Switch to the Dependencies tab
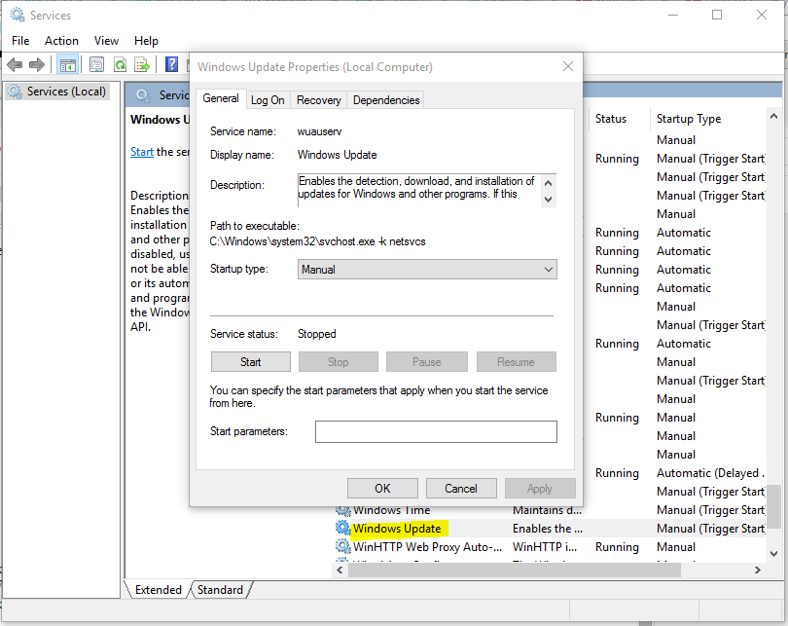 coord(386,100)
